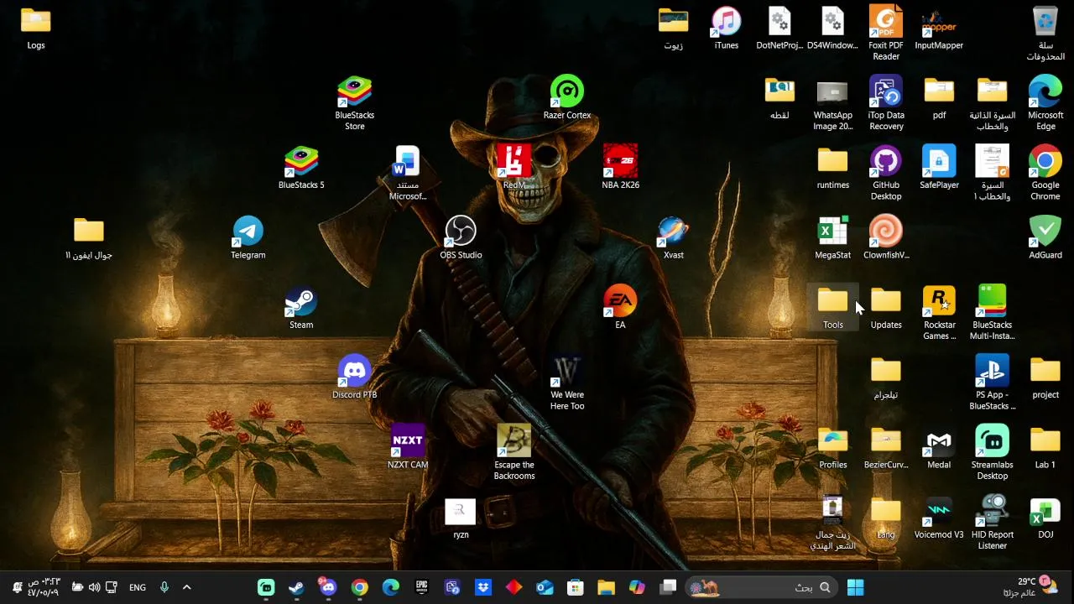Select the BezierCurv... folder
1074x604 pixels.
click(x=886, y=448)
